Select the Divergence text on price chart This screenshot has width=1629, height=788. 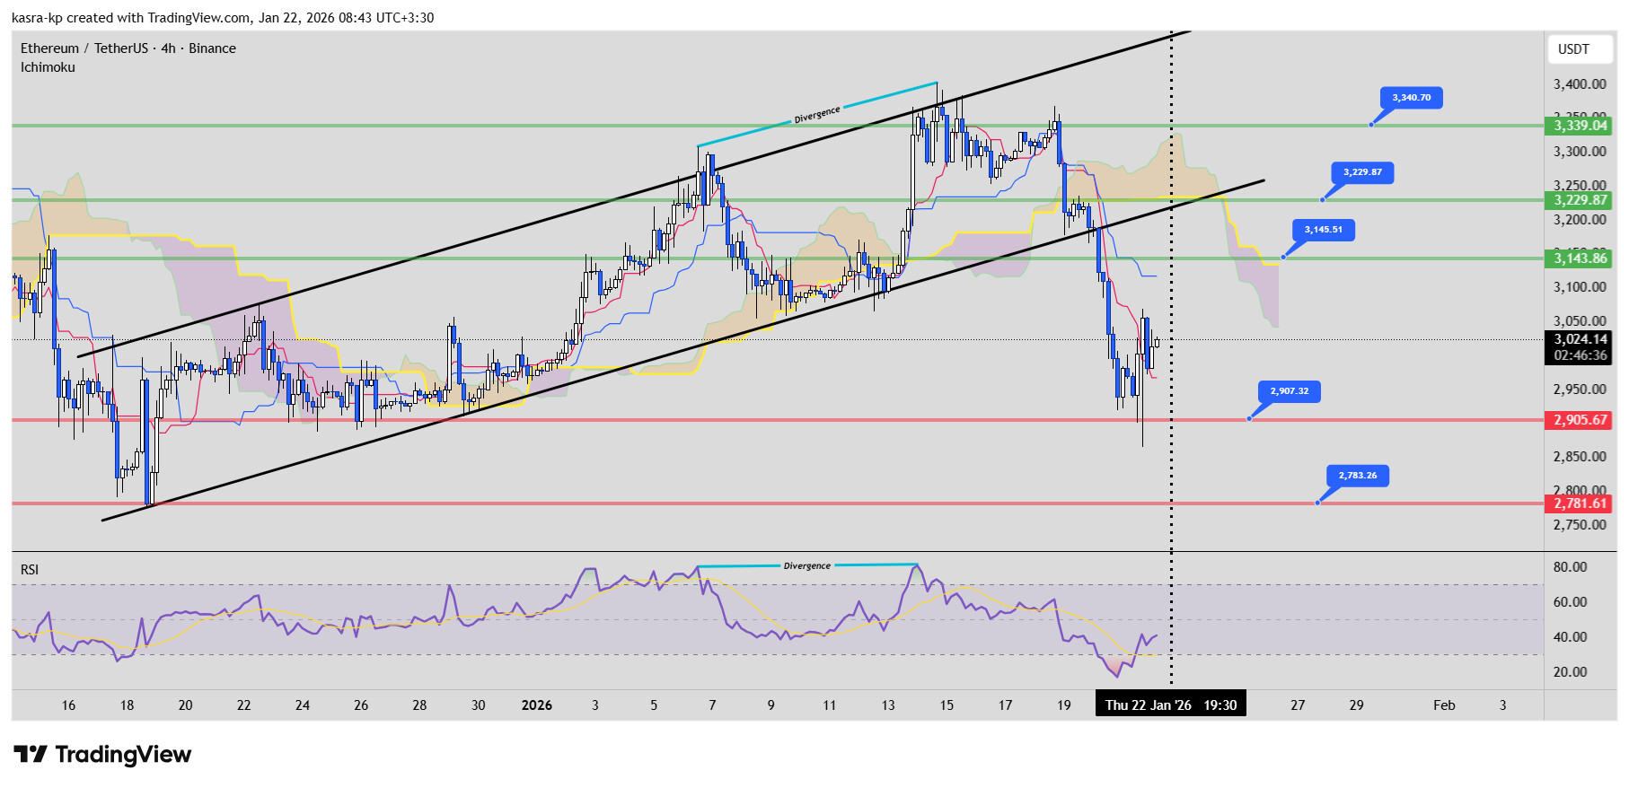coord(816,115)
